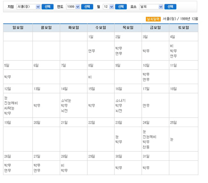The height and width of the screenshot is (183, 208).
Task: Click the 선택 button after the 요소 dropdown
Action: pyautogui.click(x=170, y=7)
